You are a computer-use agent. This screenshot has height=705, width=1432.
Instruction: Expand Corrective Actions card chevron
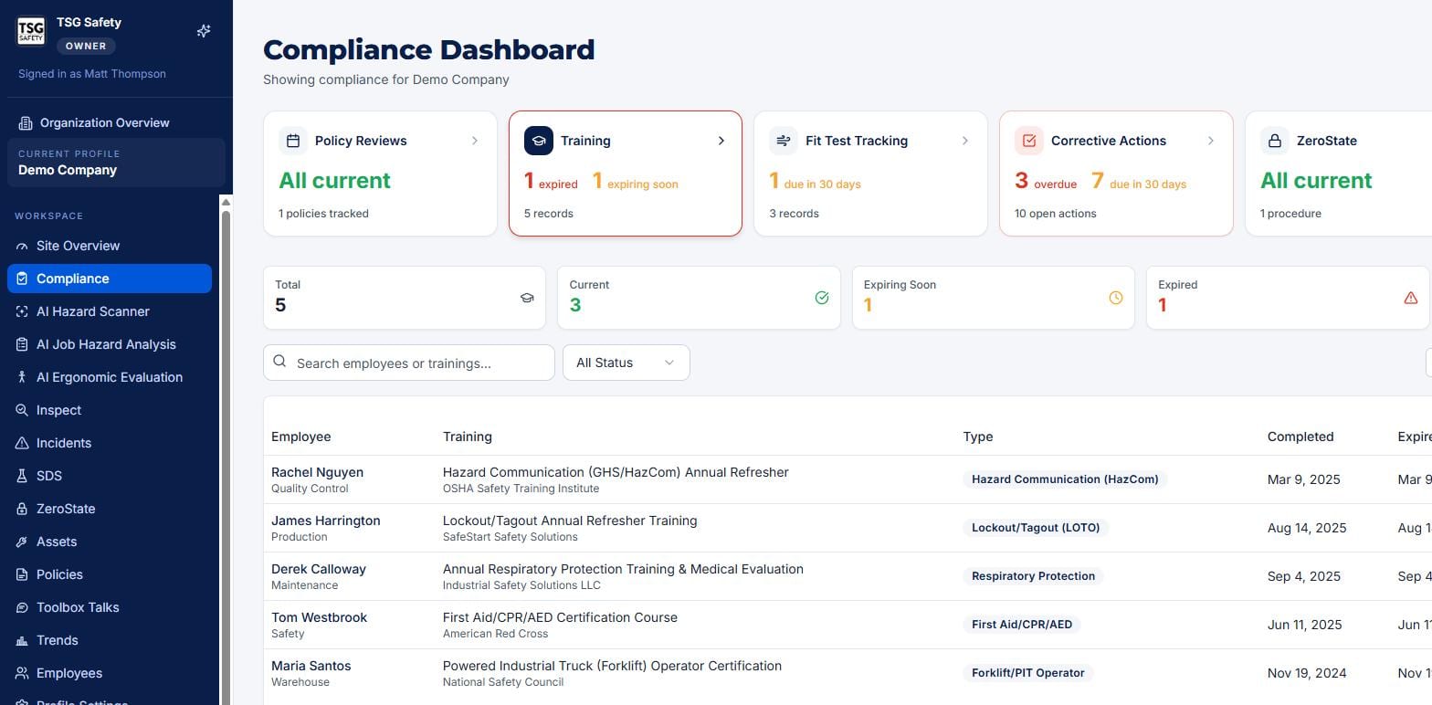pyautogui.click(x=1210, y=141)
